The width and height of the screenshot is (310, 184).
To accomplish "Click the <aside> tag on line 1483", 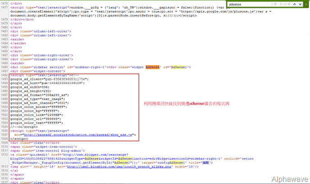I will pyautogui.click(x=17, y=39).
